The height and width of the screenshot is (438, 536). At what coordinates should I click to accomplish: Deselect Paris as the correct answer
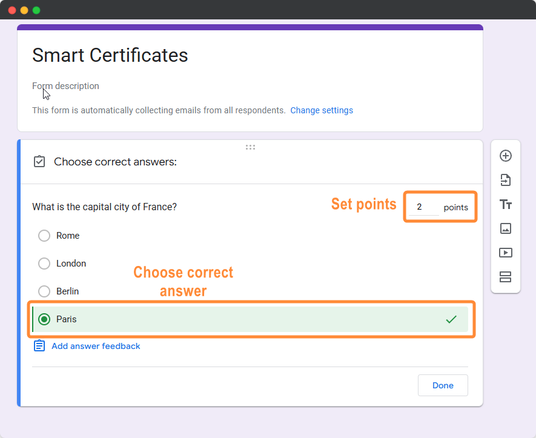click(44, 319)
